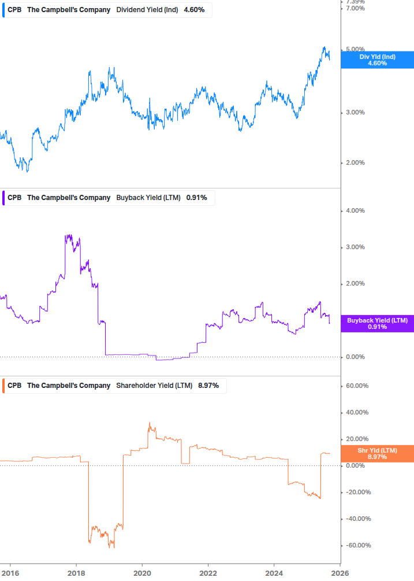Click the 40.00% tick on shareholder yield axis
414x581 pixels.
357,412
